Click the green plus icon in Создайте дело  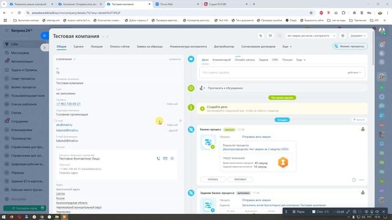tap(202, 109)
